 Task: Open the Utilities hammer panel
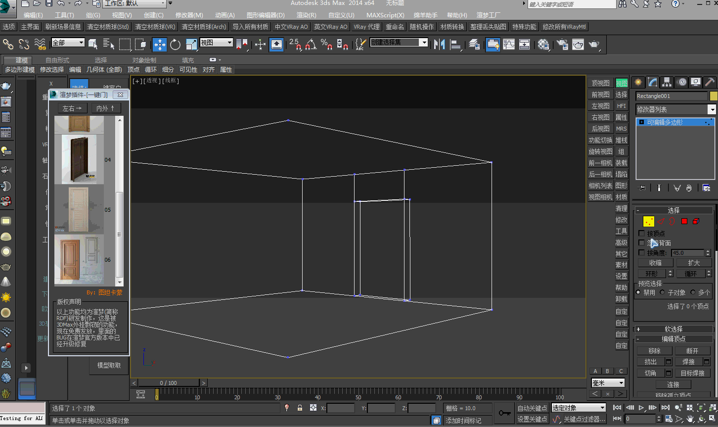point(710,82)
